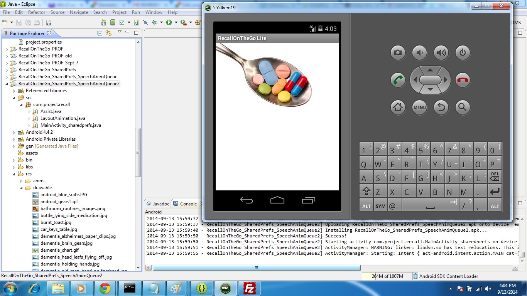Collapse the drawable folder

click(21, 188)
